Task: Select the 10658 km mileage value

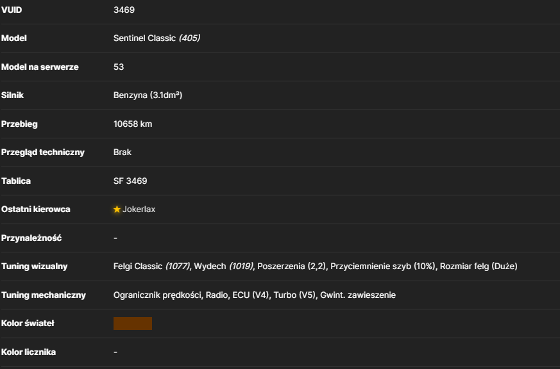Action: [x=133, y=124]
